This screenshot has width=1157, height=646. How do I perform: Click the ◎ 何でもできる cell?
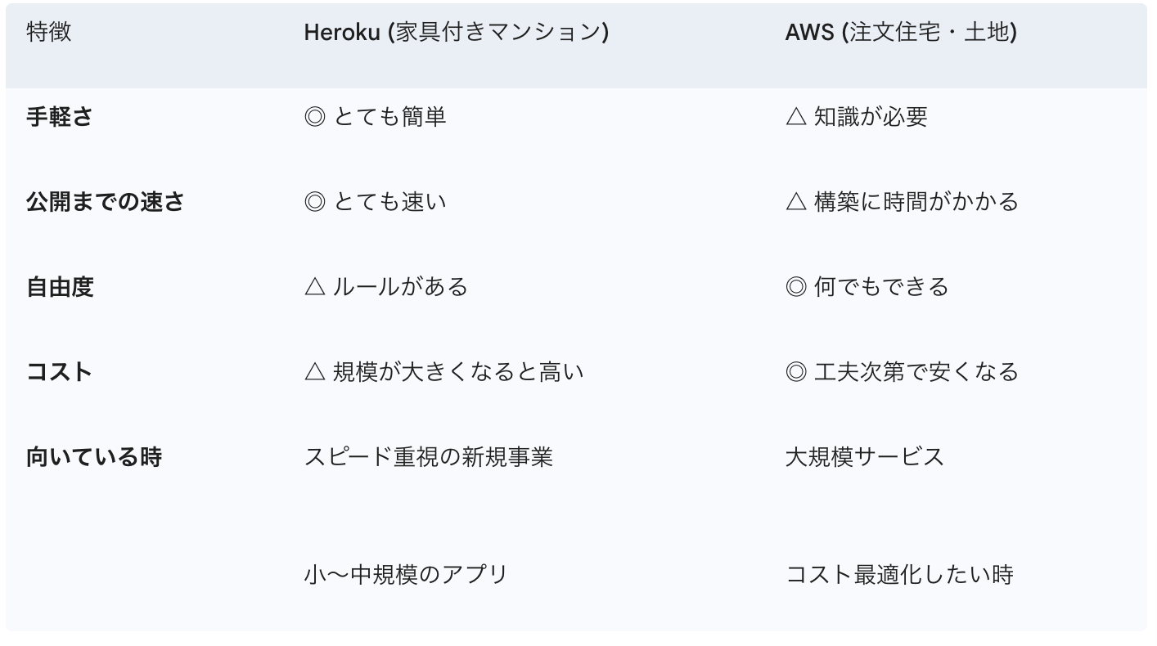(867, 287)
